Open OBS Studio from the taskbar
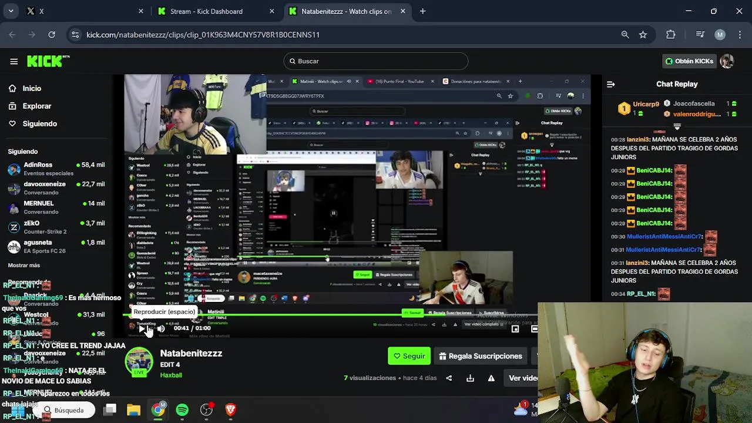Image resolution: width=752 pixels, height=423 pixels. click(x=206, y=409)
